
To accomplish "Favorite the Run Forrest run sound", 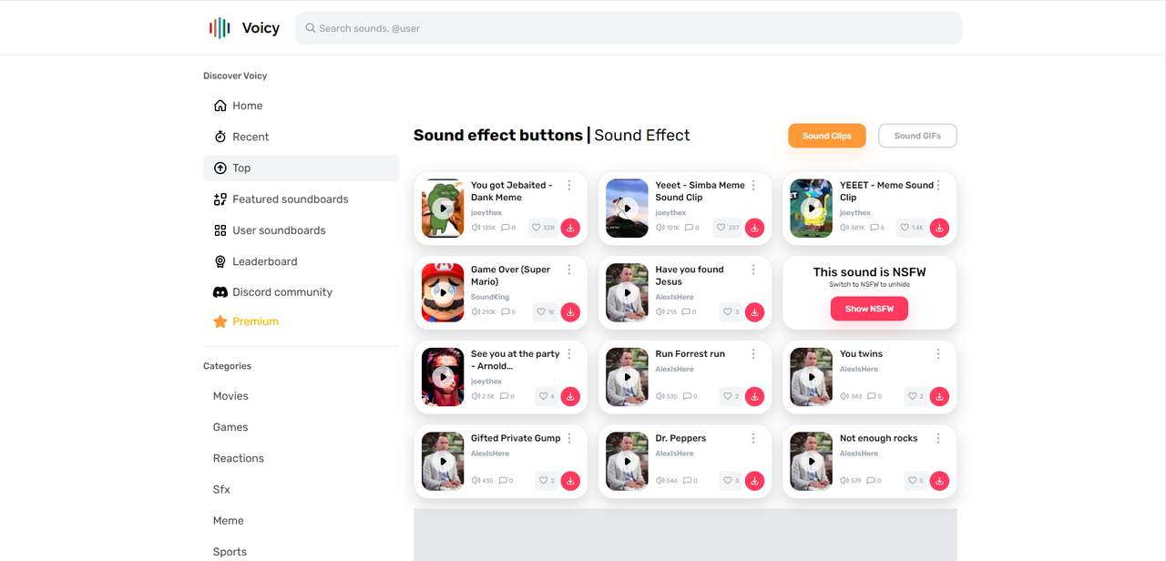I will 731,396.
